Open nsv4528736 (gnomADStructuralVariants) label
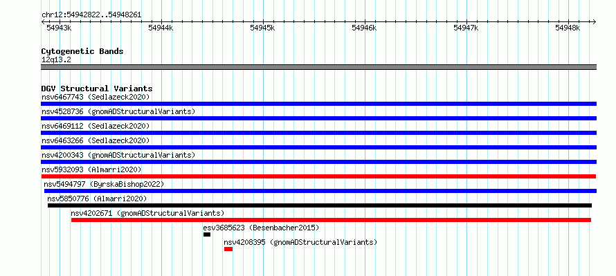The height and width of the screenshot is (276, 616). tap(118, 111)
